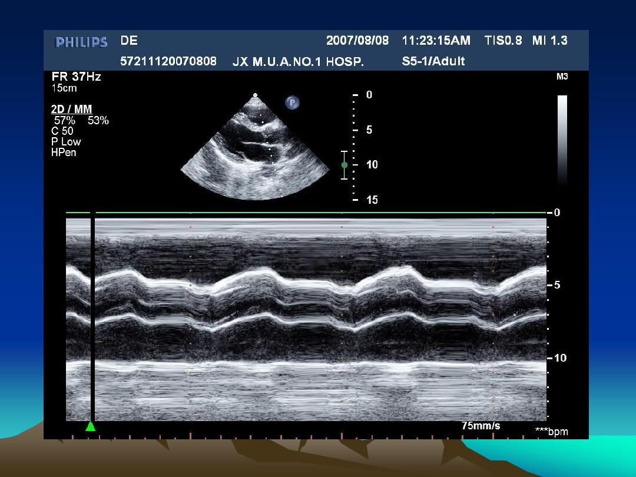636x477 pixels.
Task: Click the vertical black sweep line in M-mode trace
Action: click(x=92, y=316)
